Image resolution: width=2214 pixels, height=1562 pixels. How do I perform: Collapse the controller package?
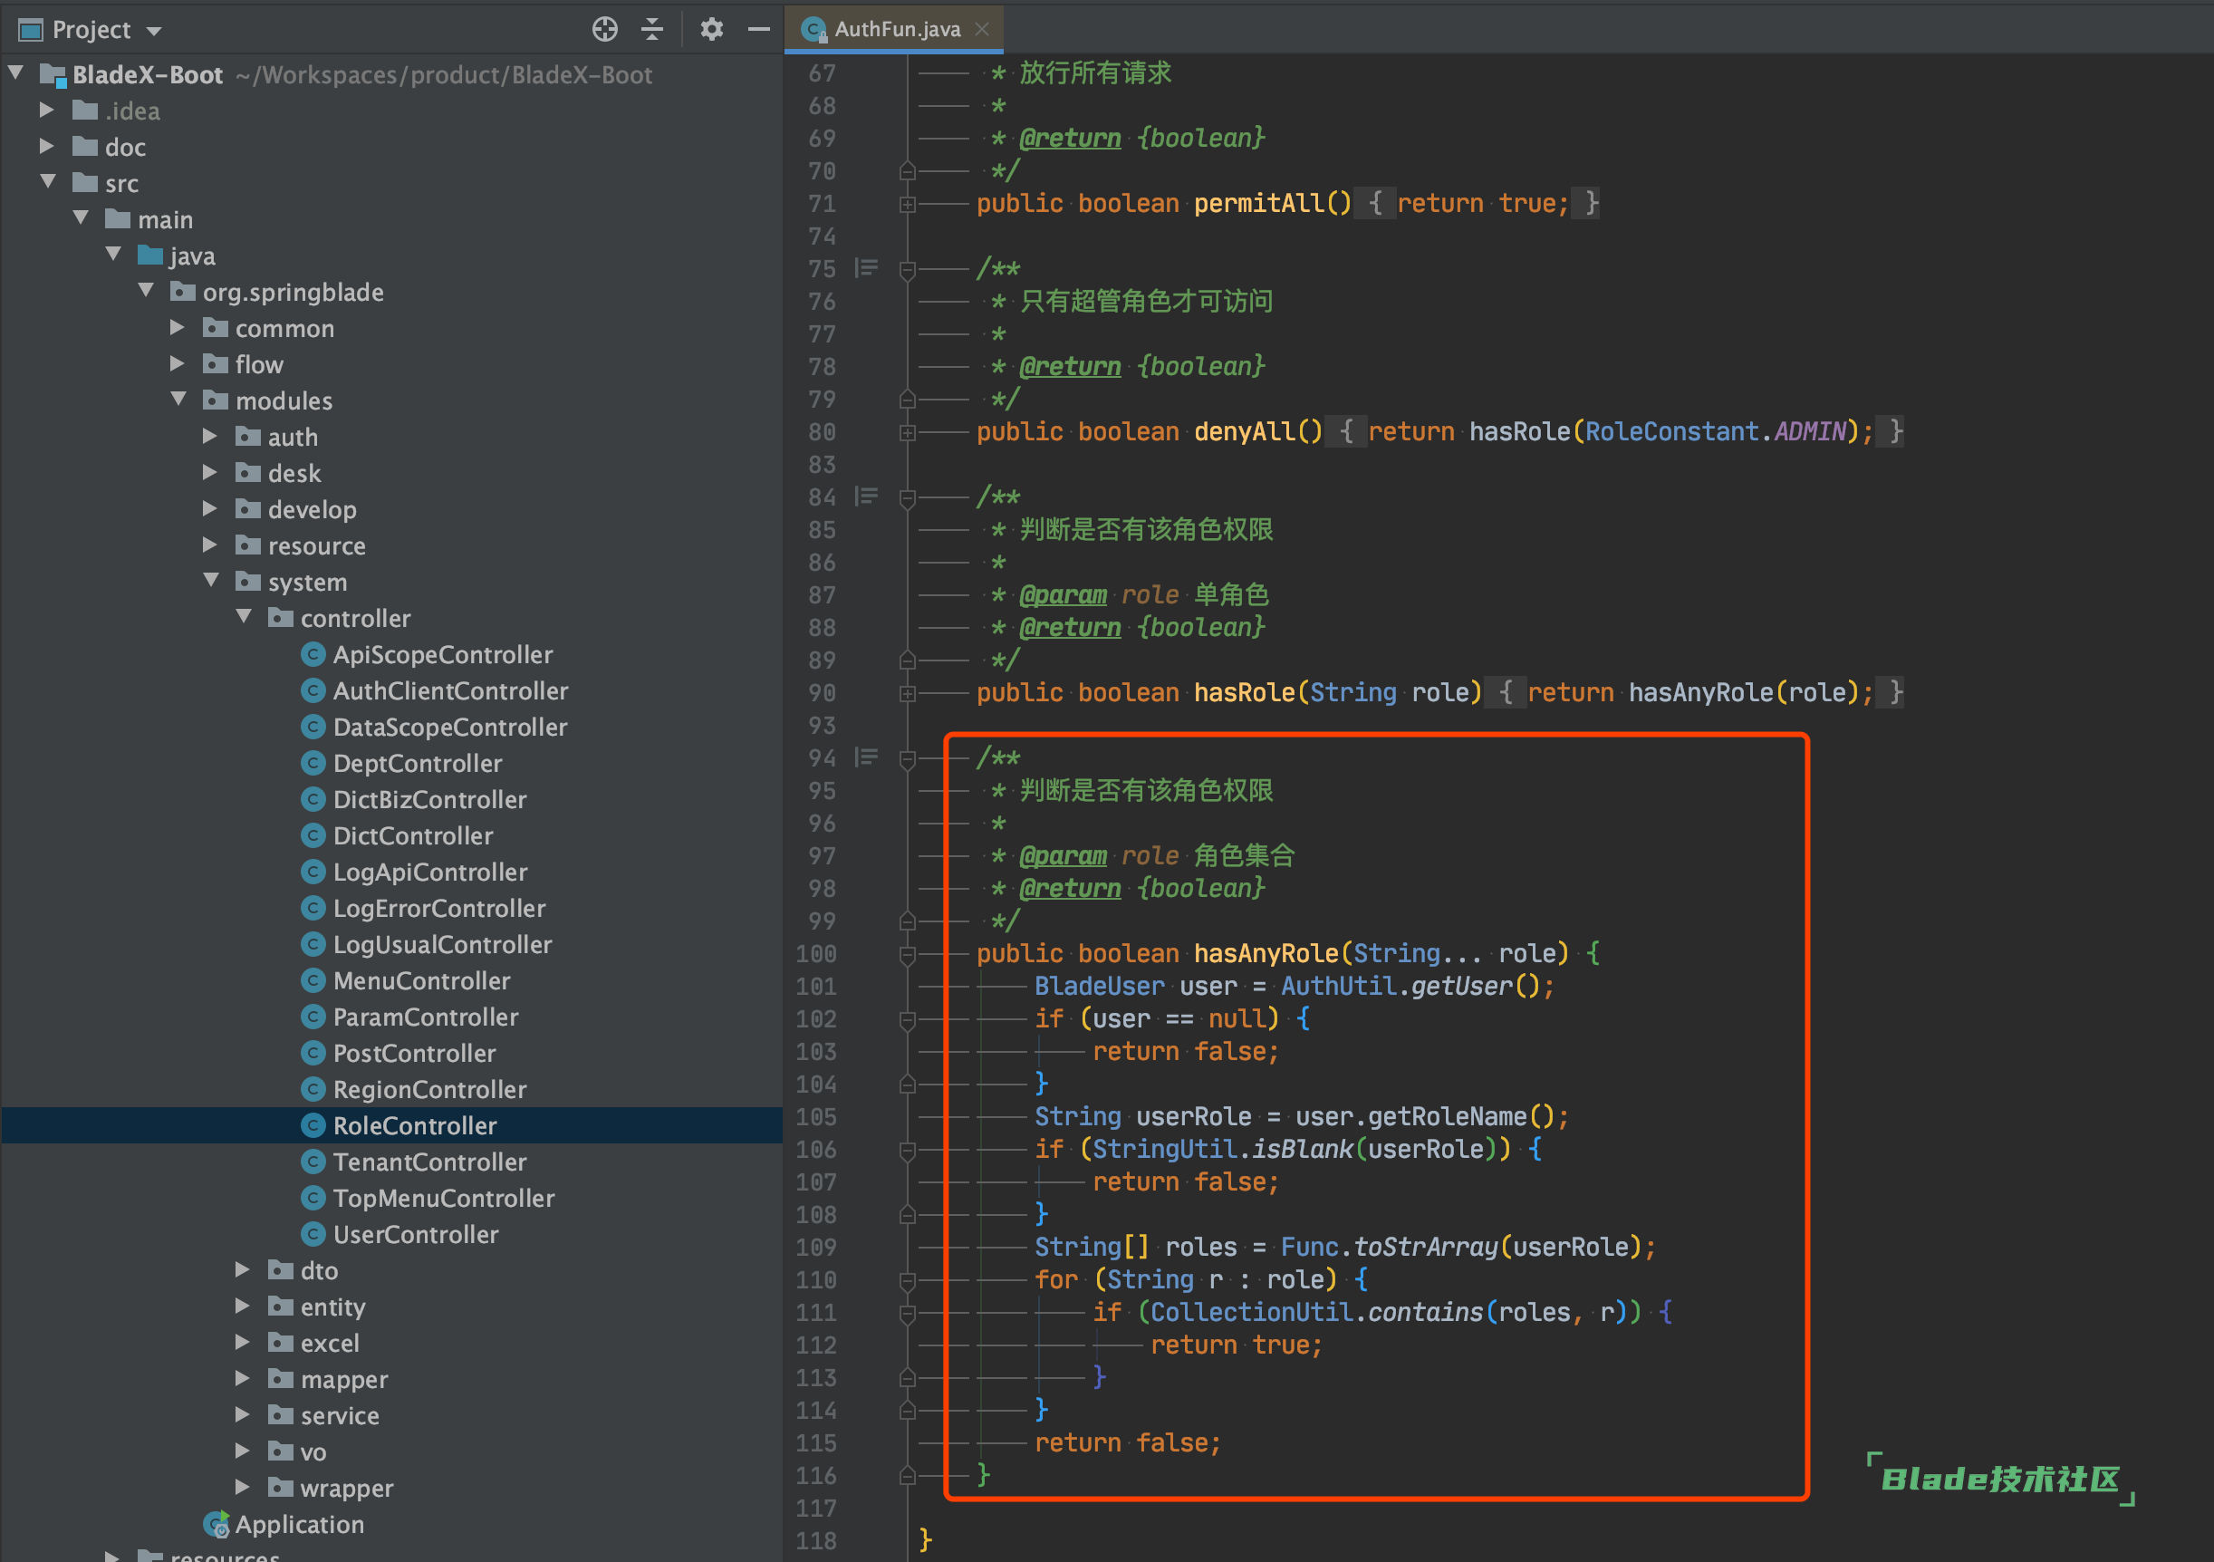(x=245, y=616)
